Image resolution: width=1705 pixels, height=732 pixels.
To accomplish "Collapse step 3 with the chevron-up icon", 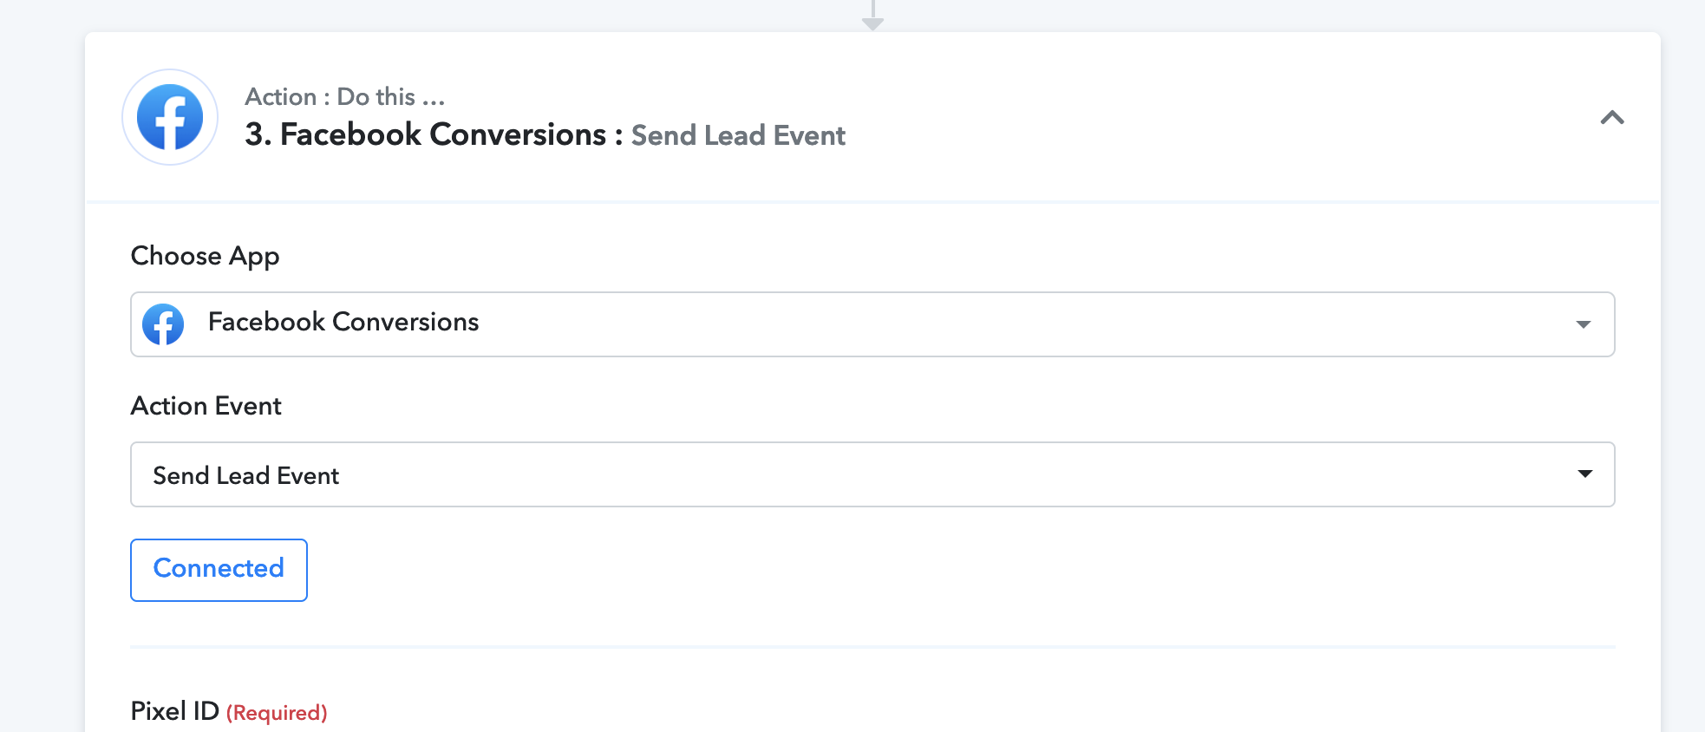I will [x=1611, y=117].
